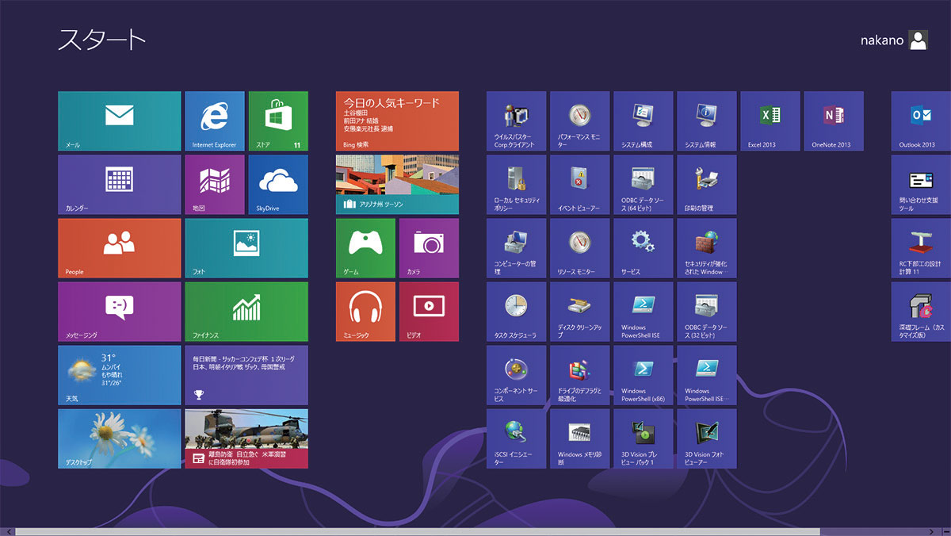Launch Outlook 2013
This screenshot has height=536, width=951.
[x=921, y=121]
